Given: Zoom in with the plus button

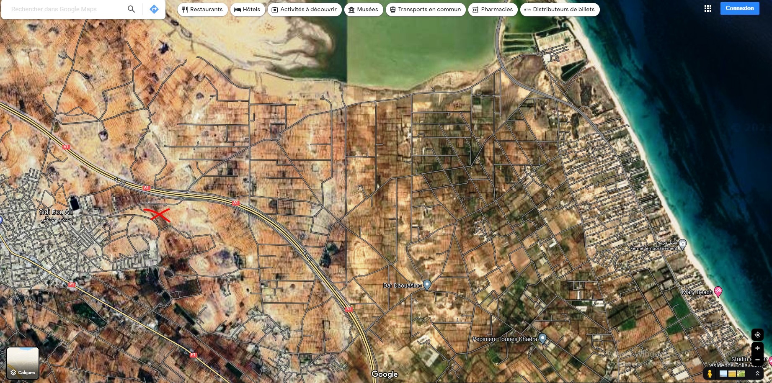Looking at the screenshot, I should [x=757, y=348].
